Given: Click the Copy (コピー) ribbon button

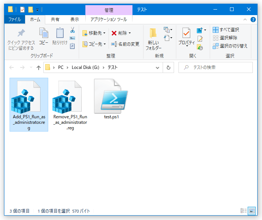Looking at the screenshot, I should click(x=44, y=36).
